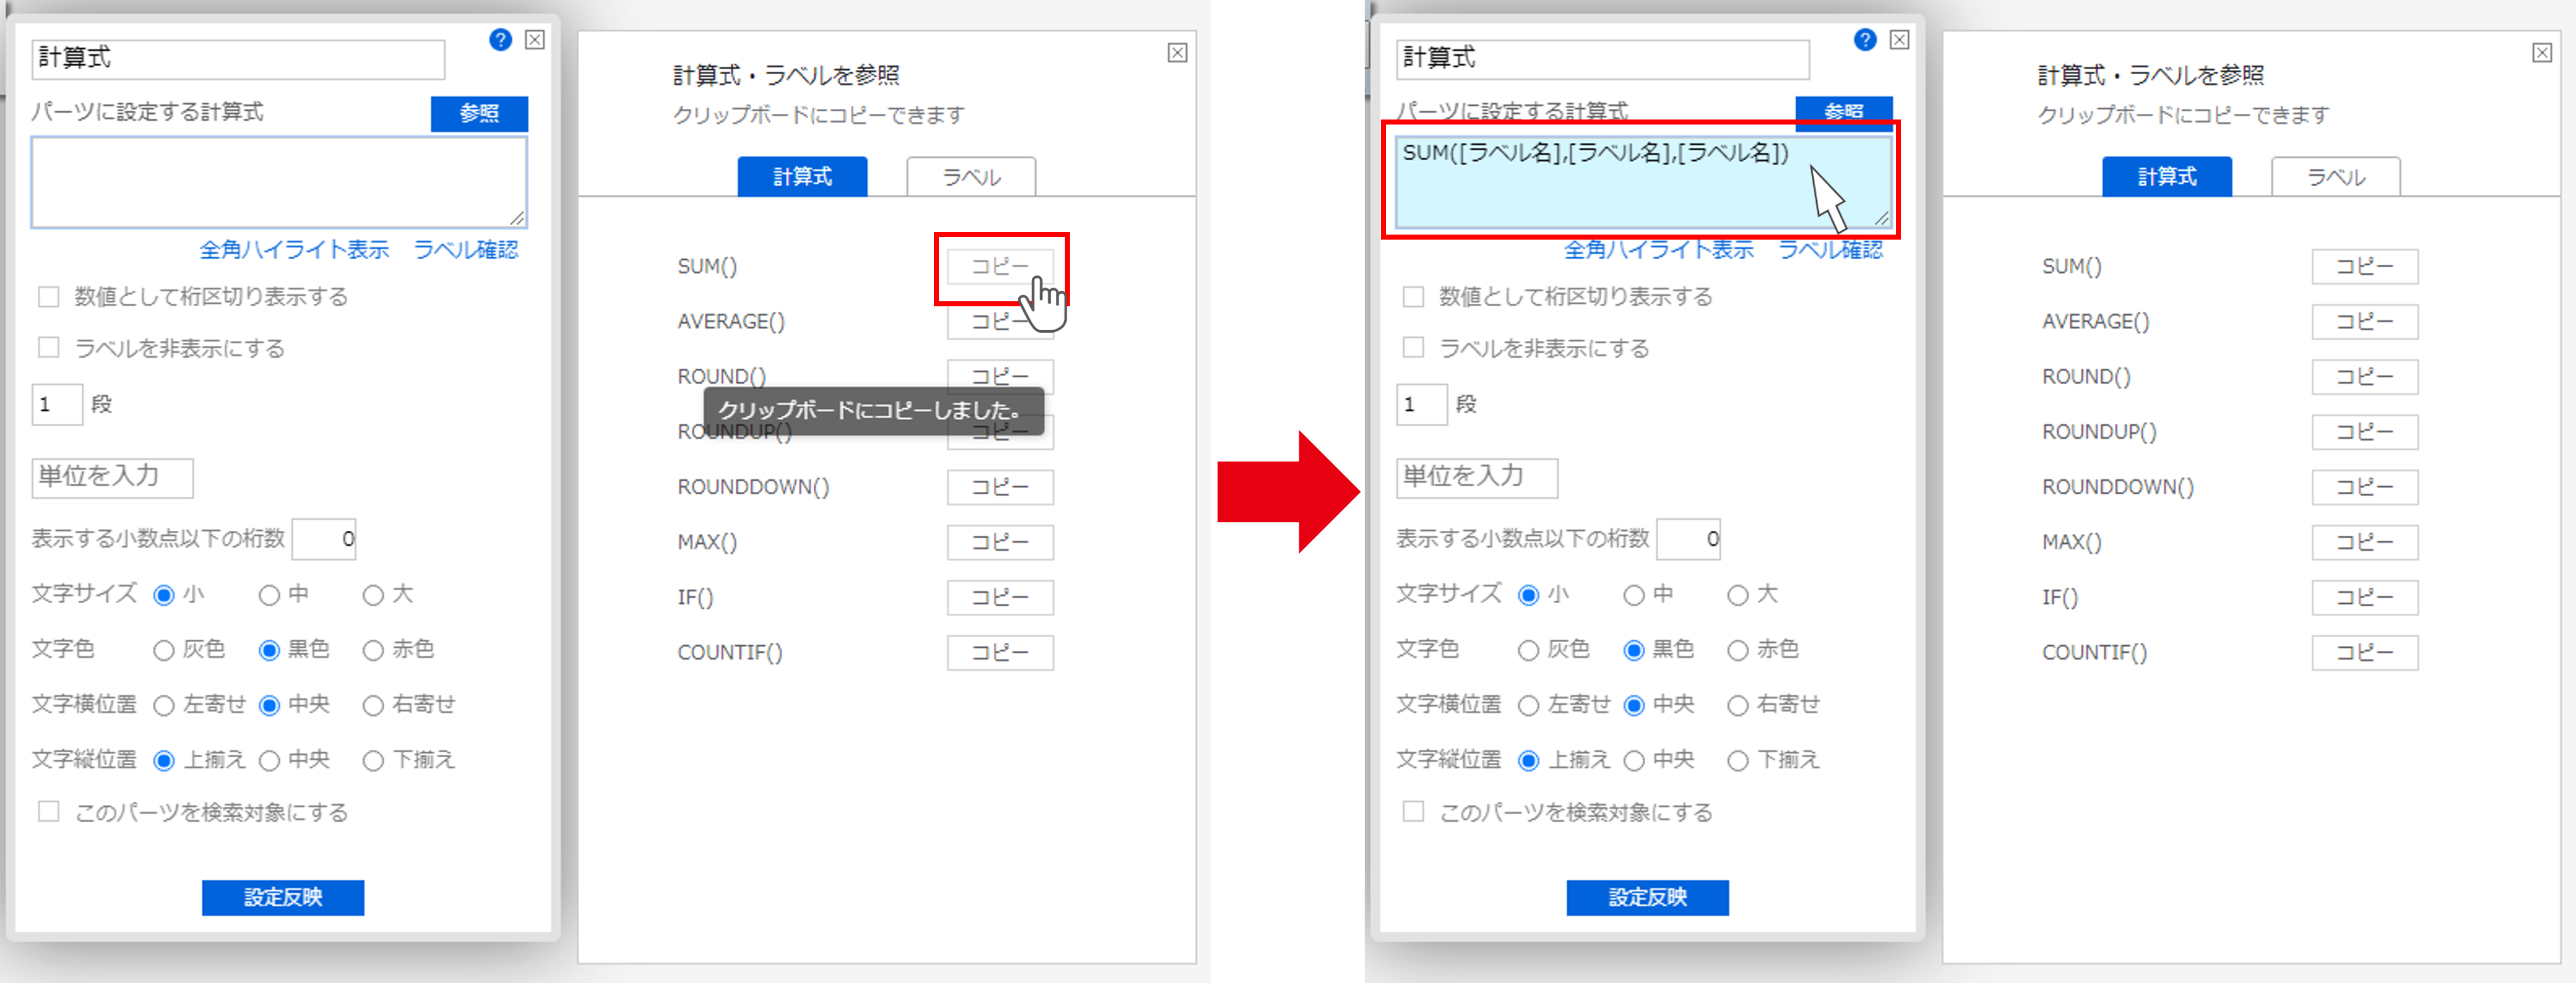
Task: Copy IF() in left reference panel
Action: (x=1000, y=597)
